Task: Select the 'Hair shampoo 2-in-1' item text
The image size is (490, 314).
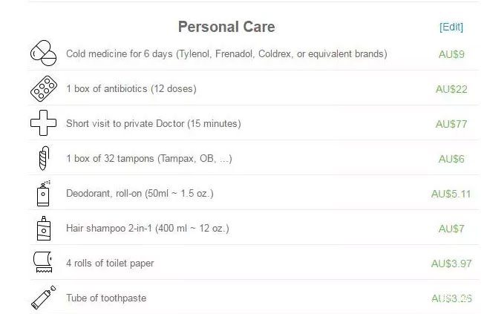Action: pos(148,229)
